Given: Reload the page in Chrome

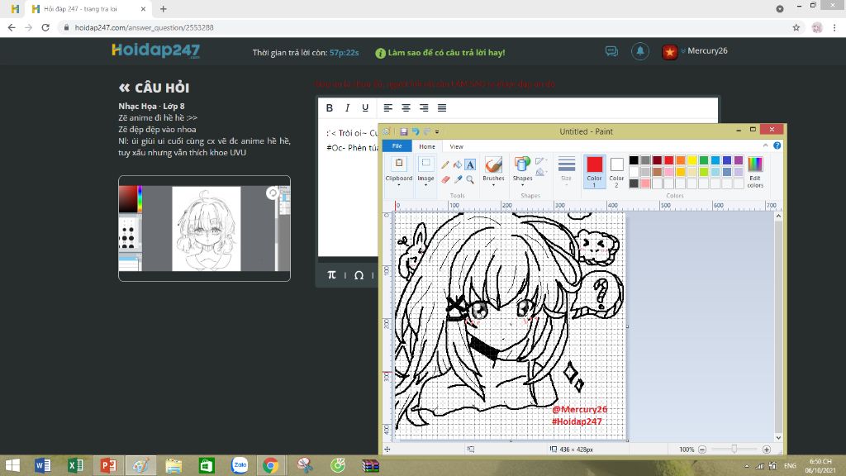Looking at the screenshot, I should click(45, 27).
